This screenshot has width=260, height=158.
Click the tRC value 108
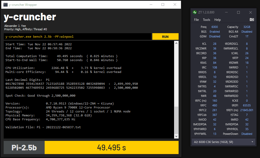(215, 67)
